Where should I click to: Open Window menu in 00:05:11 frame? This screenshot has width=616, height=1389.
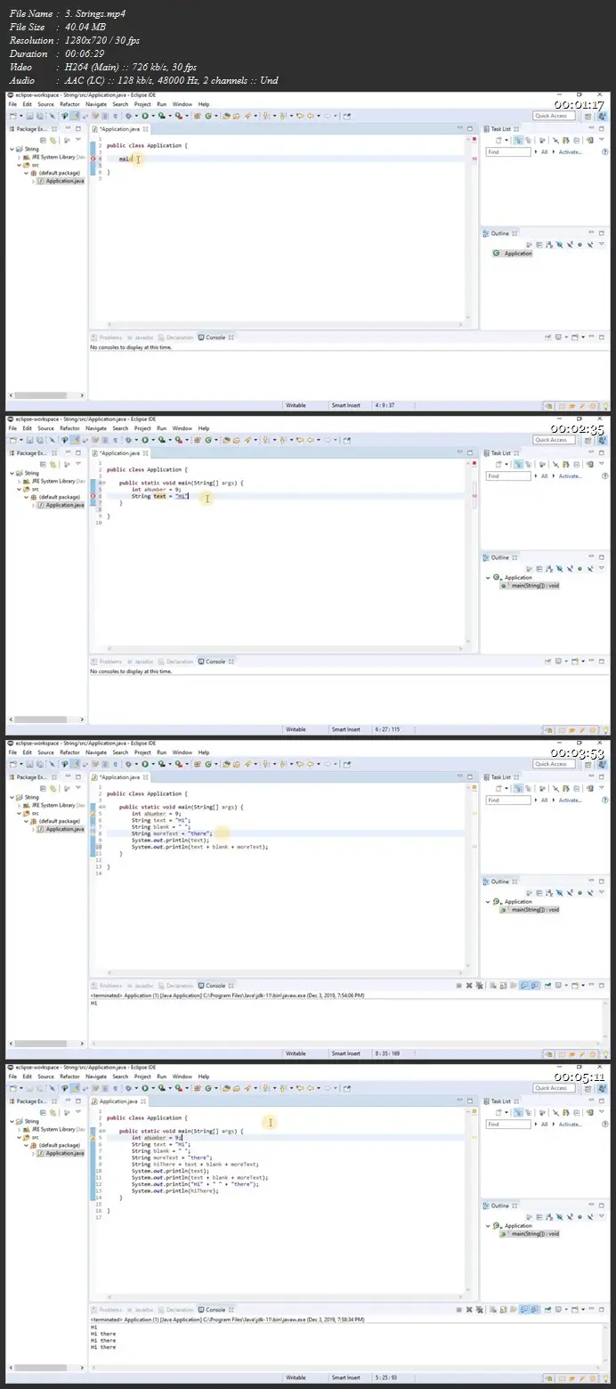pyautogui.click(x=182, y=1076)
